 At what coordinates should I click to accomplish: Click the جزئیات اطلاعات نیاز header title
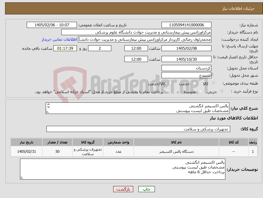(238, 9)
